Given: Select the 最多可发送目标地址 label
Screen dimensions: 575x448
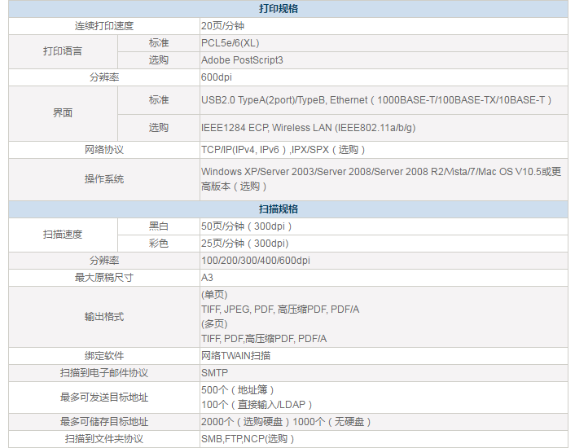Looking at the screenshot, I should [x=104, y=397].
